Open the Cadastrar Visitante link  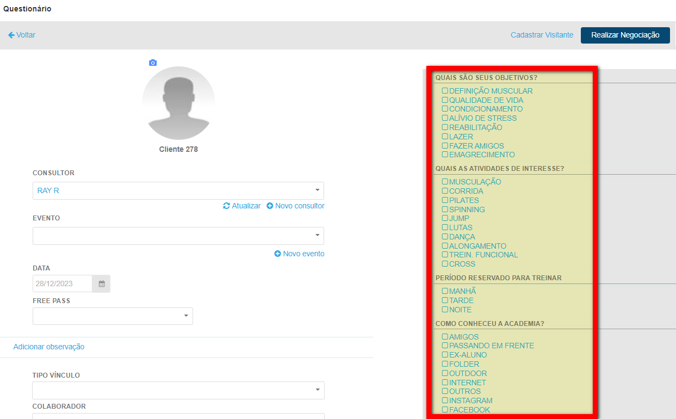(542, 35)
